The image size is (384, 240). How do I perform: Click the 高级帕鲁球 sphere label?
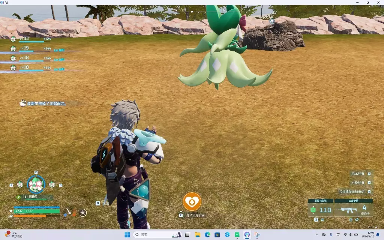point(320,201)
